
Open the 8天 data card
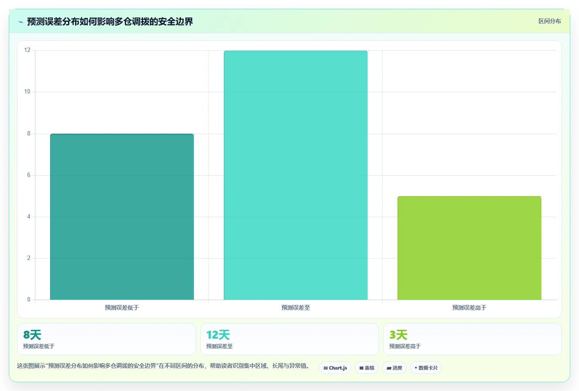(x=106, y=339)
